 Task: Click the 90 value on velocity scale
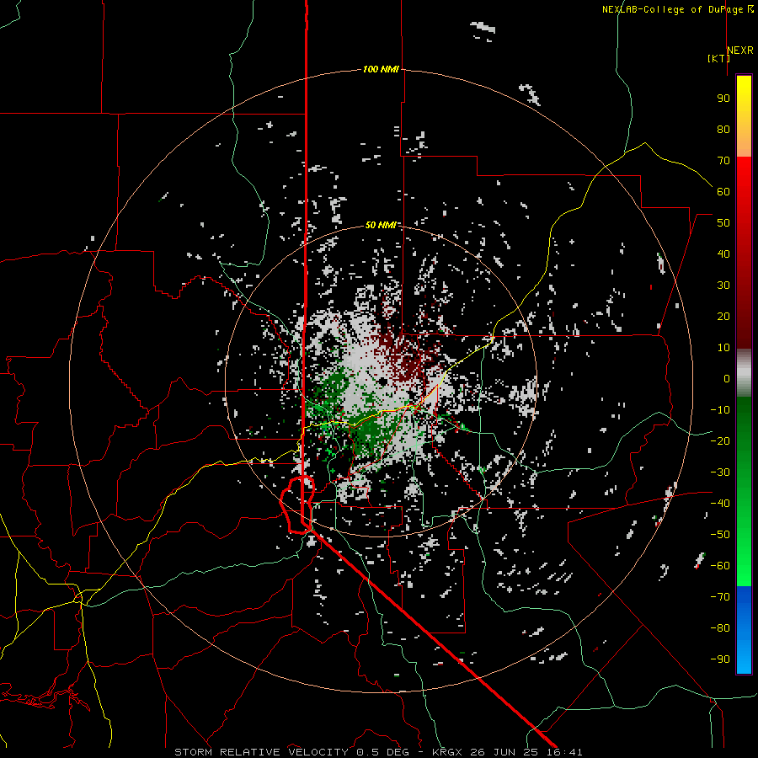[723, 99]
